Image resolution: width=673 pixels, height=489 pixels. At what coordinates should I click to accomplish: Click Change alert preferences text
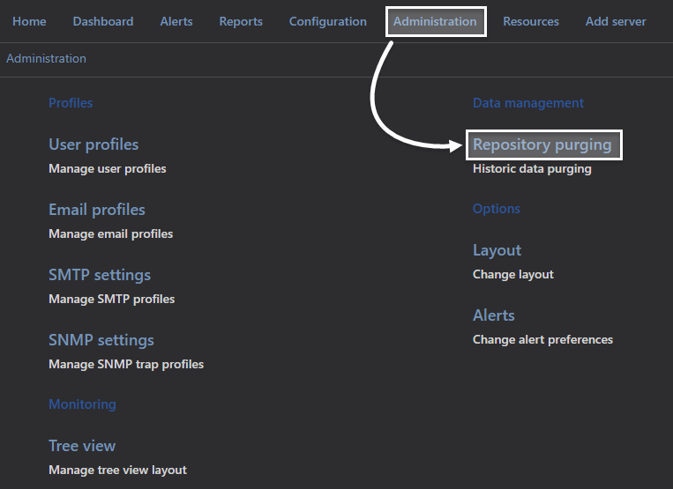[x=543, y=339]
